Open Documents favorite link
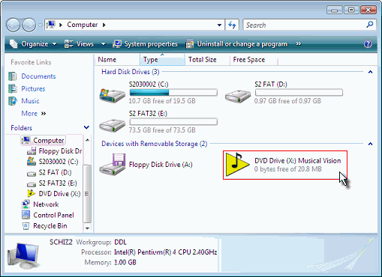Image resolution: width=382 pixels, height=277 pixels. [38, 76]
